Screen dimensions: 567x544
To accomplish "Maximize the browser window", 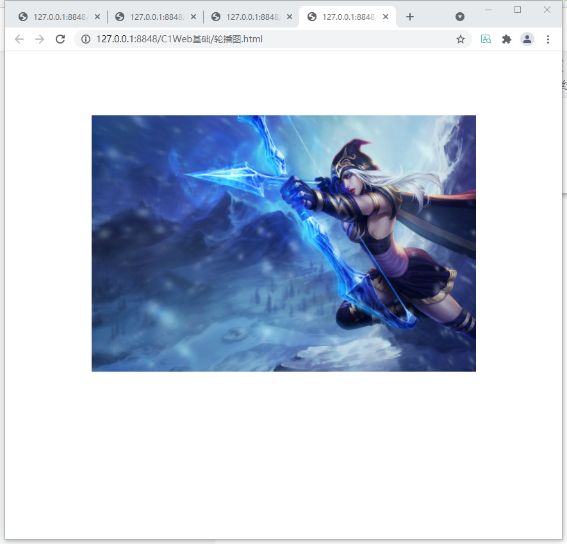I will coord(518,10).
